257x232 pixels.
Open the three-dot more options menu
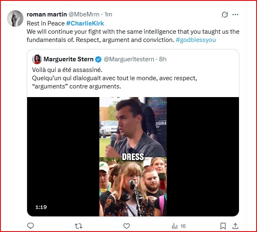pyautogui.click(x=235, y=15)
